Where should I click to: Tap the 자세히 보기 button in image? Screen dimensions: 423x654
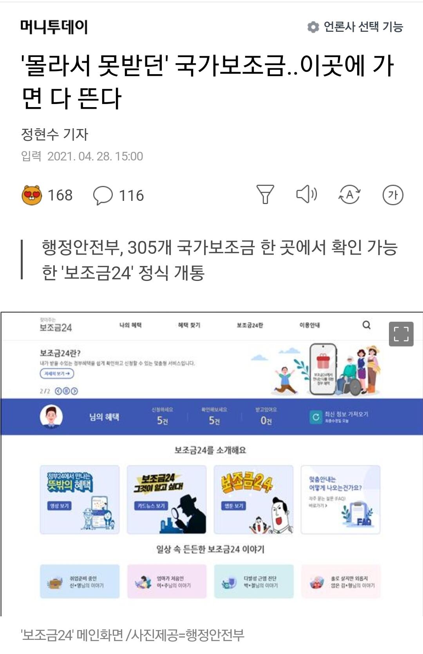[57, 374]
